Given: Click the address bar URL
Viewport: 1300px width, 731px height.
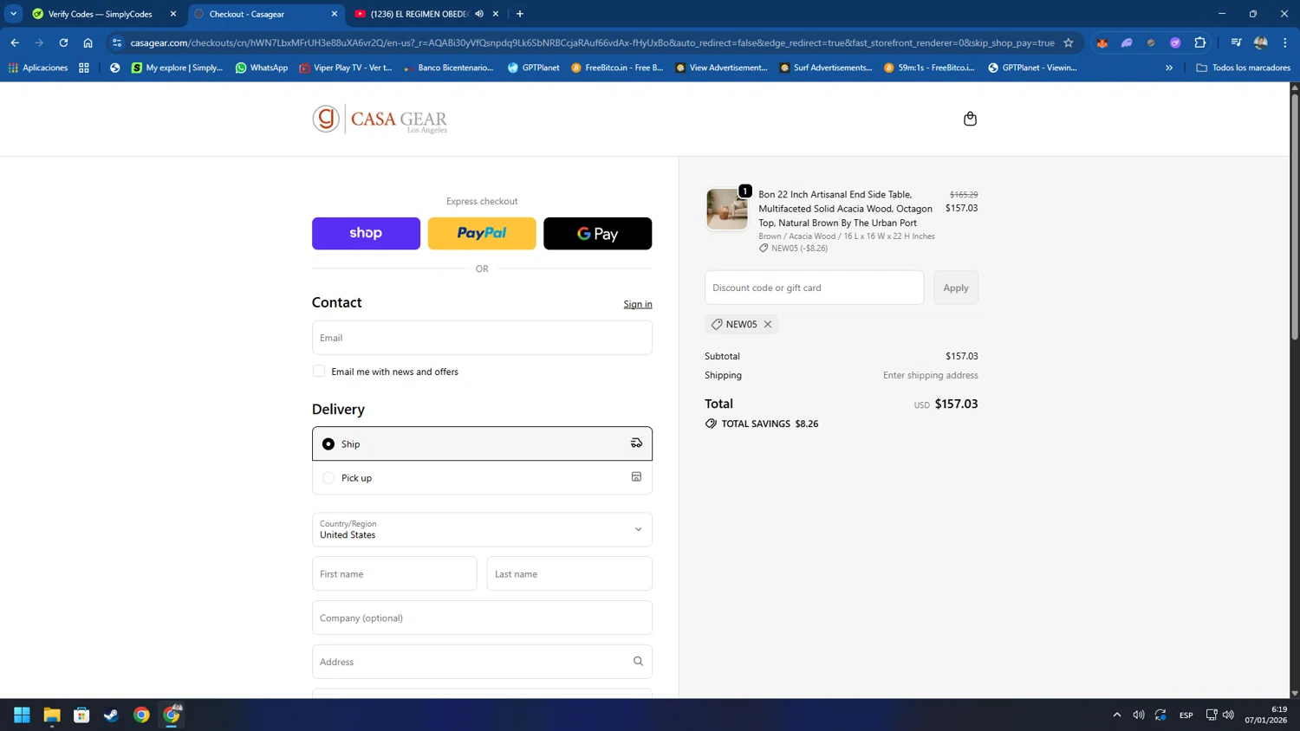Looking at the screenshot, I should (x=592, y=42).
